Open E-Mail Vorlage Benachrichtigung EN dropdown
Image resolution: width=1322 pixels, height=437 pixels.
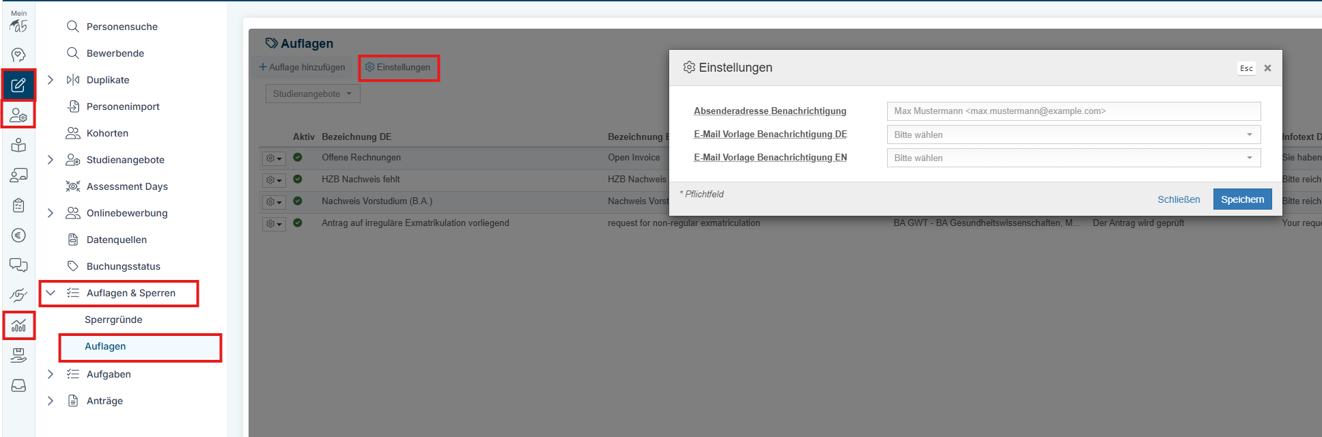1073,158
